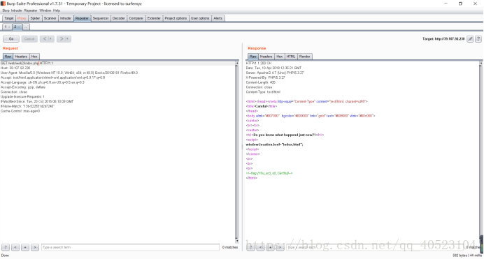The image size is (484, 259).
Task: Switch to the Sequencer tab
Action: [101, 18]
